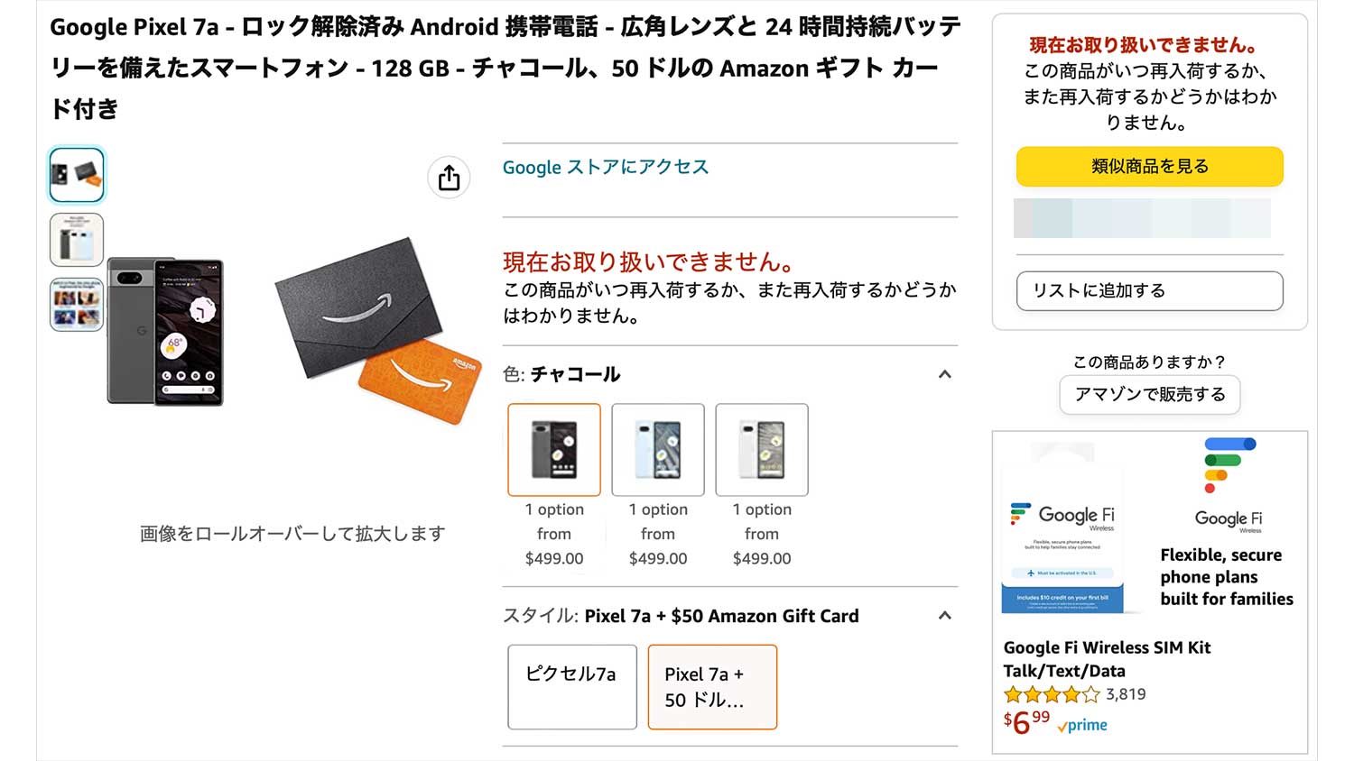Viewport: 1354px width, 761px height.
Task: Click the star rating of Google Fi kit
Action: coord(1052,694)
